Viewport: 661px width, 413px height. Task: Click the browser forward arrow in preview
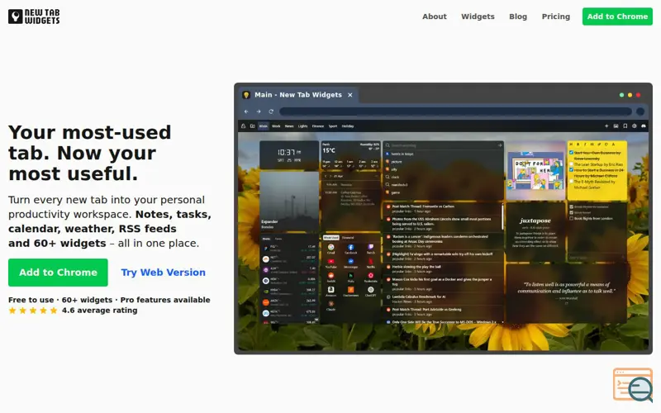[259, 112]
